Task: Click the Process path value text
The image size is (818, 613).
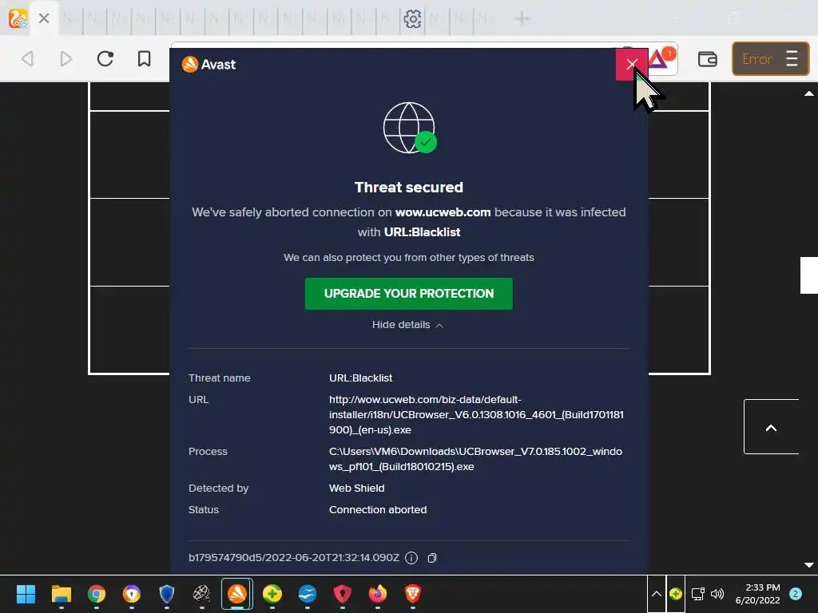Action: 476,459
